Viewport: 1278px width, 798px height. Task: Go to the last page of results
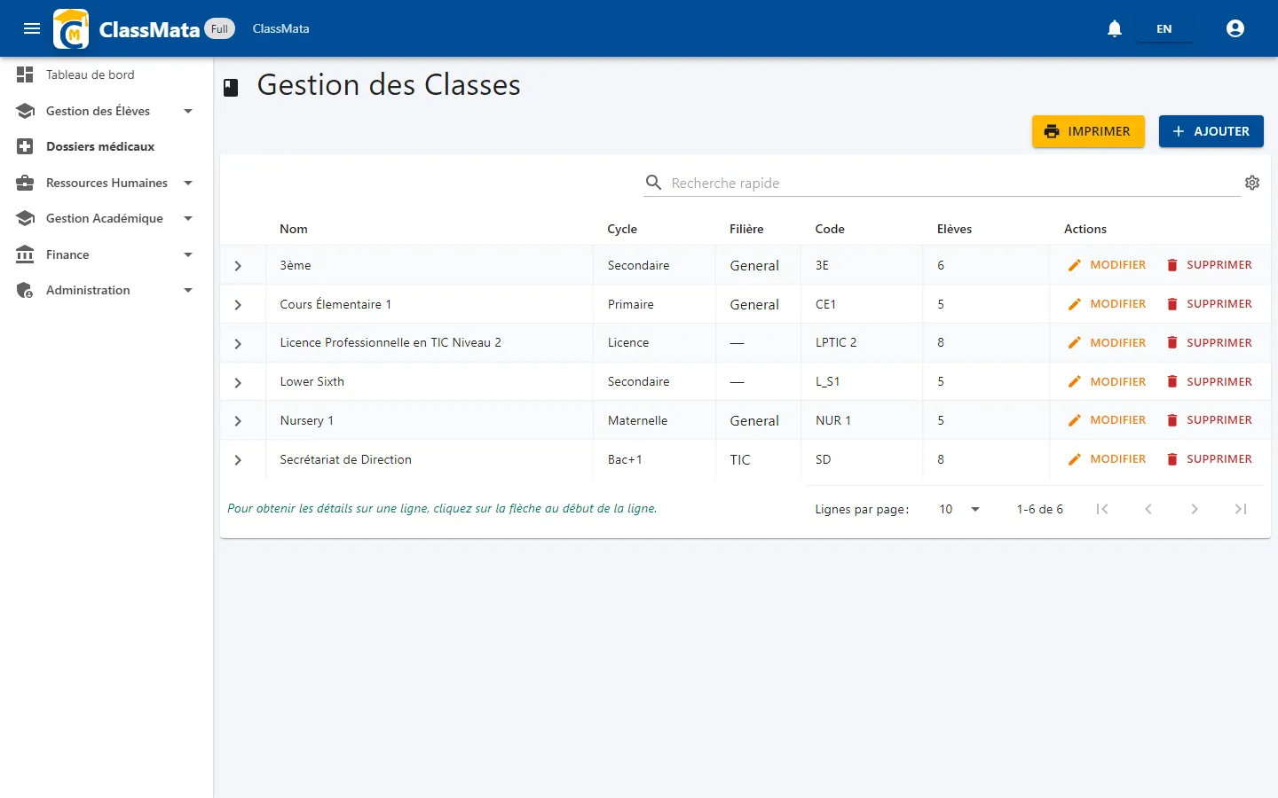1241,509
